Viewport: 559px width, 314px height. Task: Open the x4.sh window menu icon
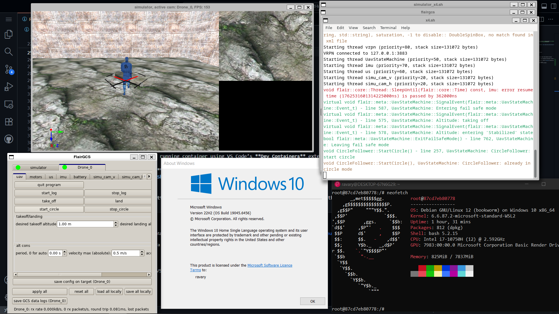(326, 20)
